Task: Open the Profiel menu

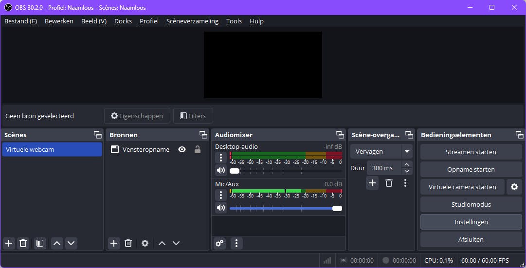Action: [x=149, y=21]
